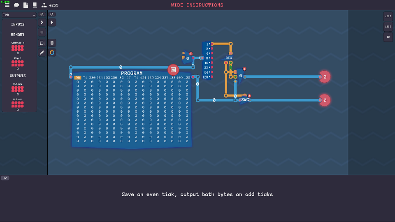Open the component hierarchy tree icon
Viewport: 395px width, 222px height.
pos(44,5)
